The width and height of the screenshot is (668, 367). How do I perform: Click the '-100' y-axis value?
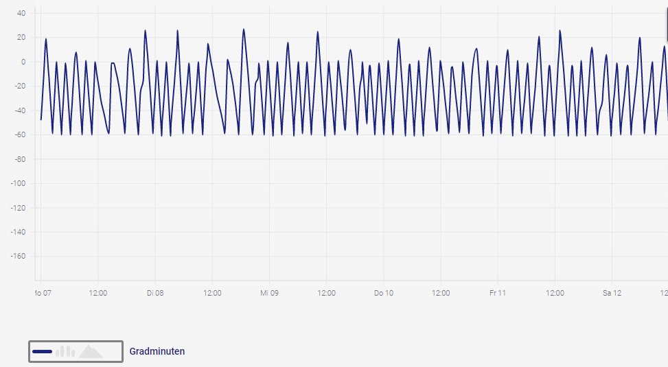tap(18, 184)
